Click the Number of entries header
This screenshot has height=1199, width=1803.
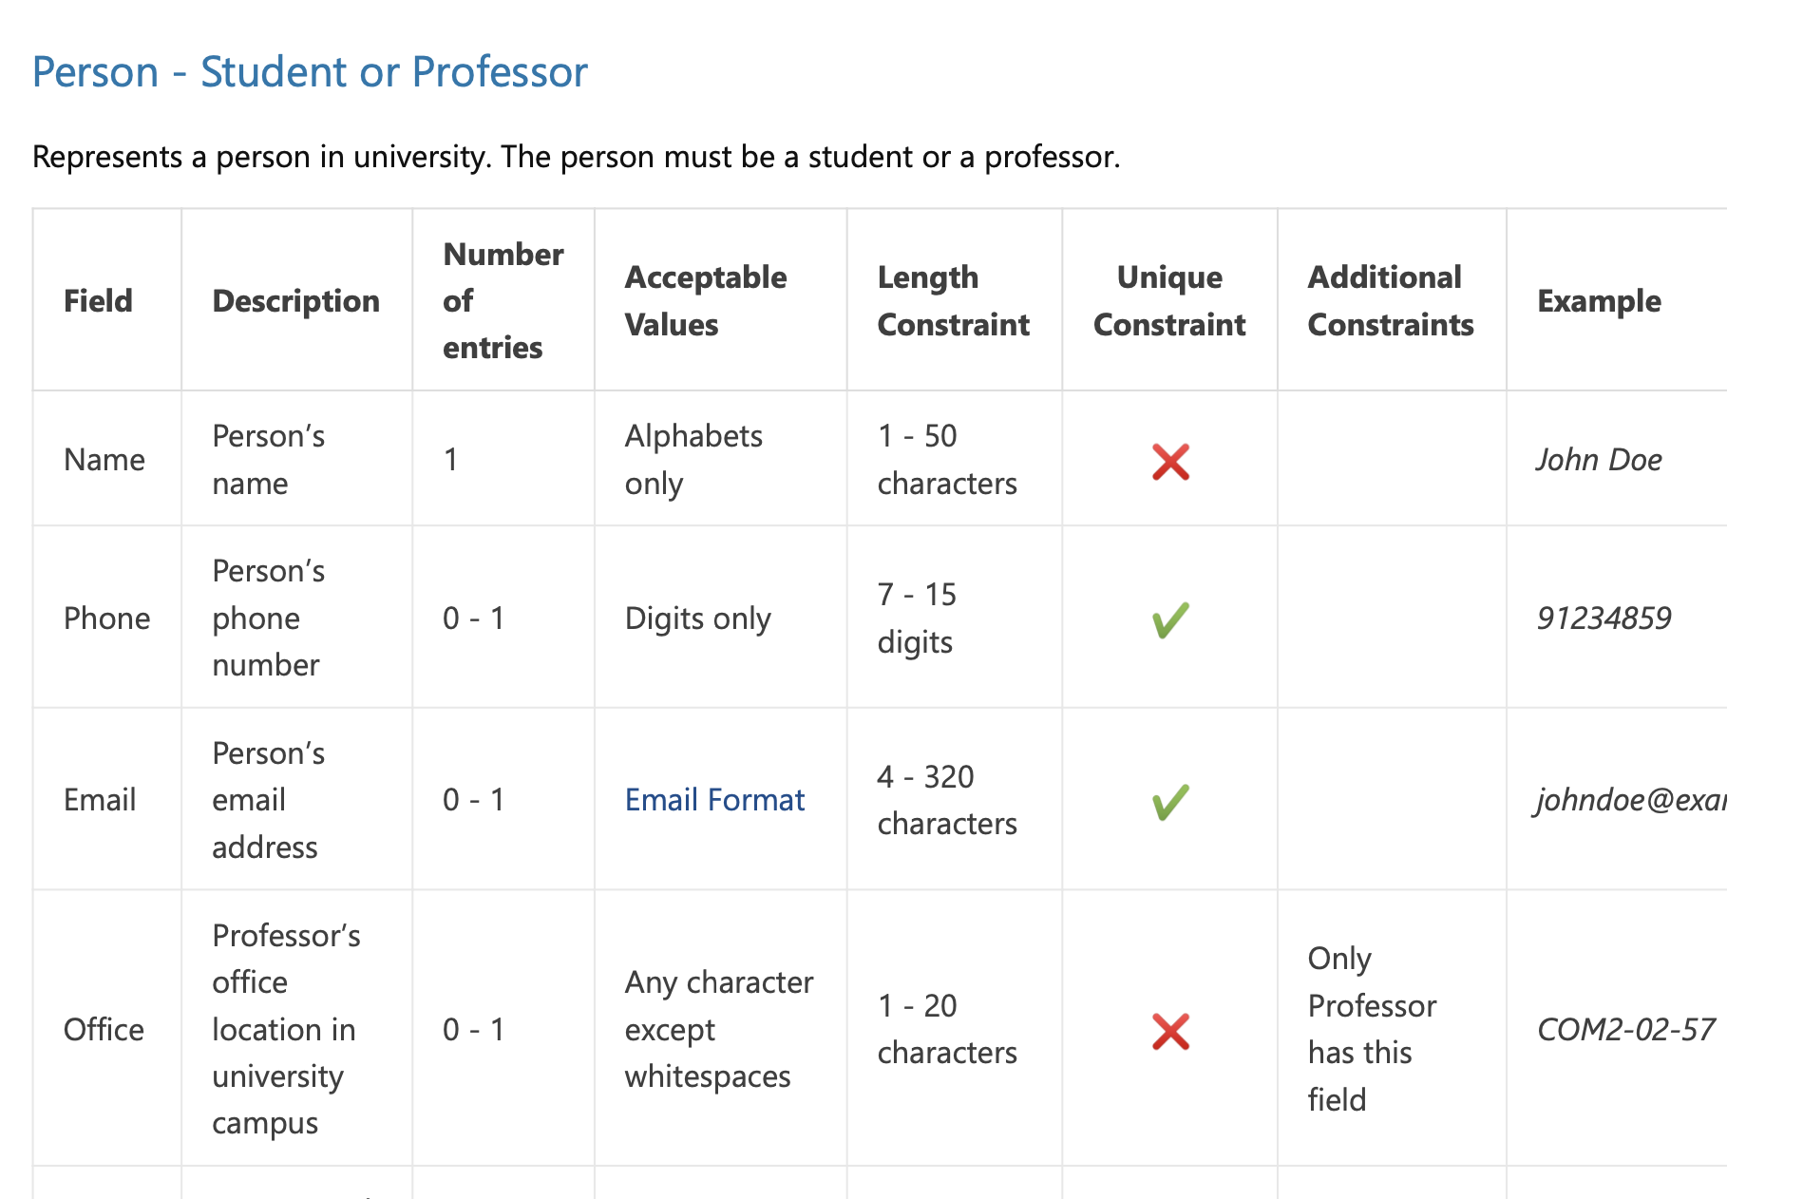[x=503, y=300]
